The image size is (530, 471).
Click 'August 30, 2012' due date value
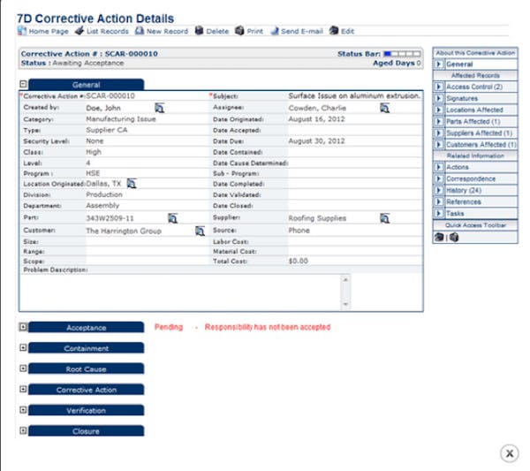click(316, 141)
